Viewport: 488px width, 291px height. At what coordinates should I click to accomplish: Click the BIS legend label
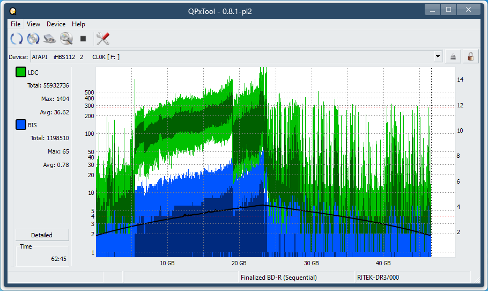(x=32, y=125)
